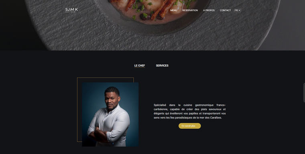Switch to the LE CHEF tab
The width and height of the screenshot is (305, 154).
pyautogui.click(x=140, y=65)
